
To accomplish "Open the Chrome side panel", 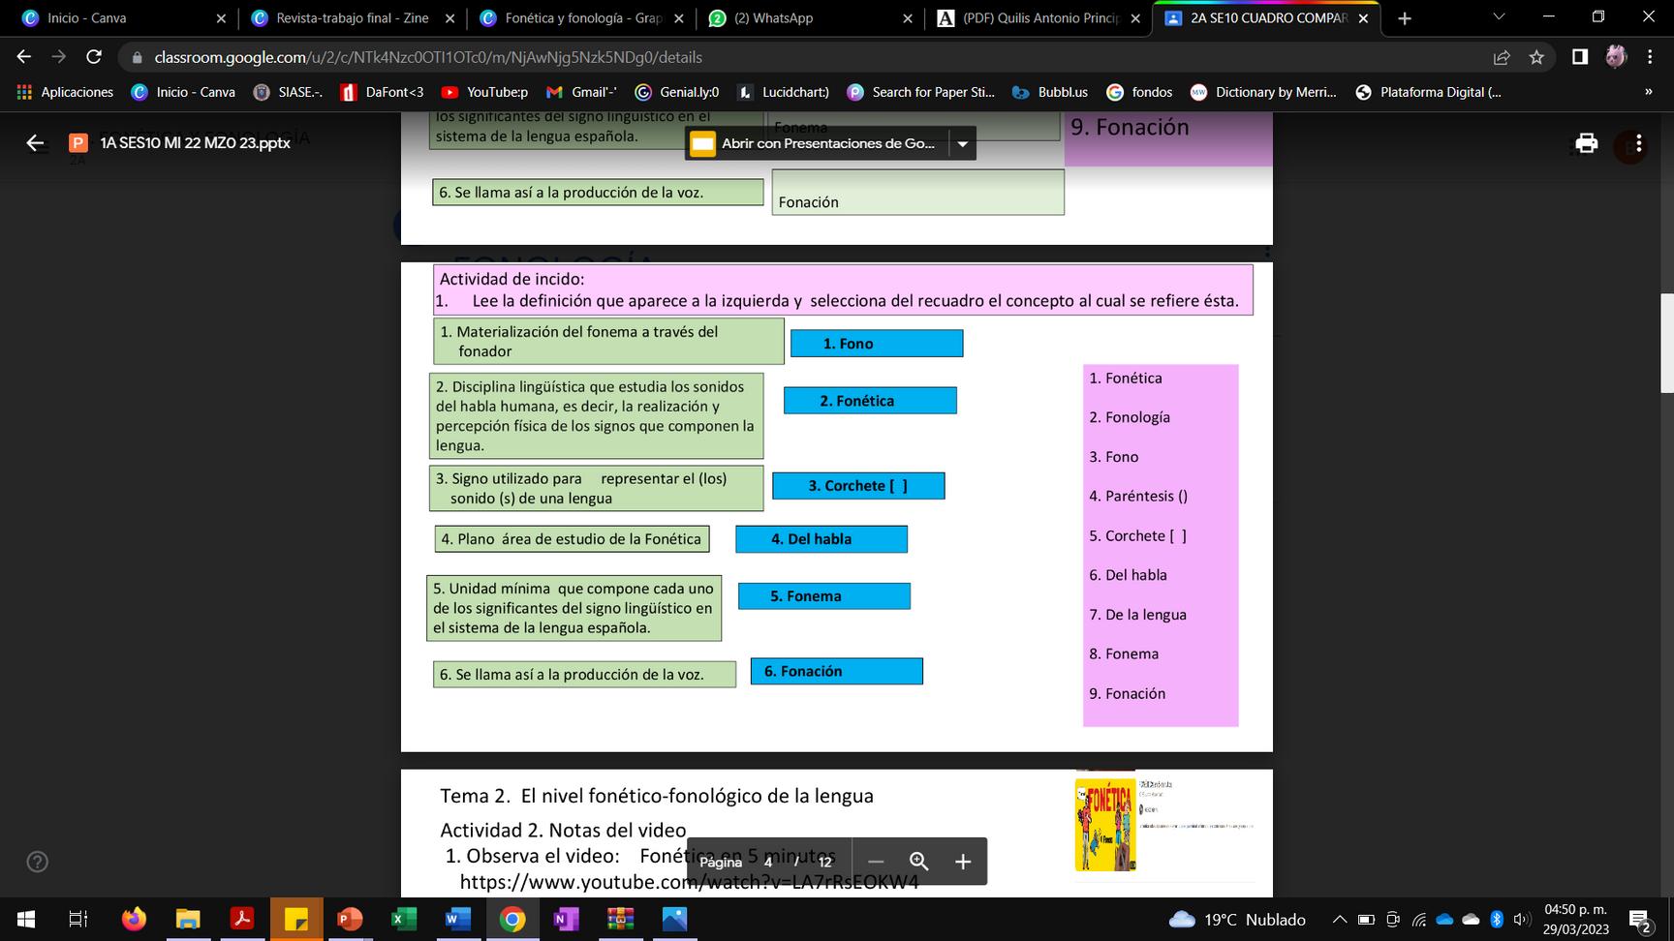I will [x=1580, y=57].
